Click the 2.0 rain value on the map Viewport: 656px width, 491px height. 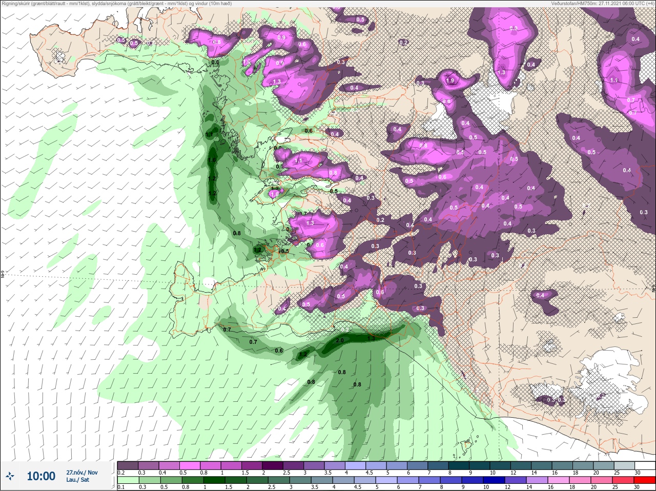point(339,340)
